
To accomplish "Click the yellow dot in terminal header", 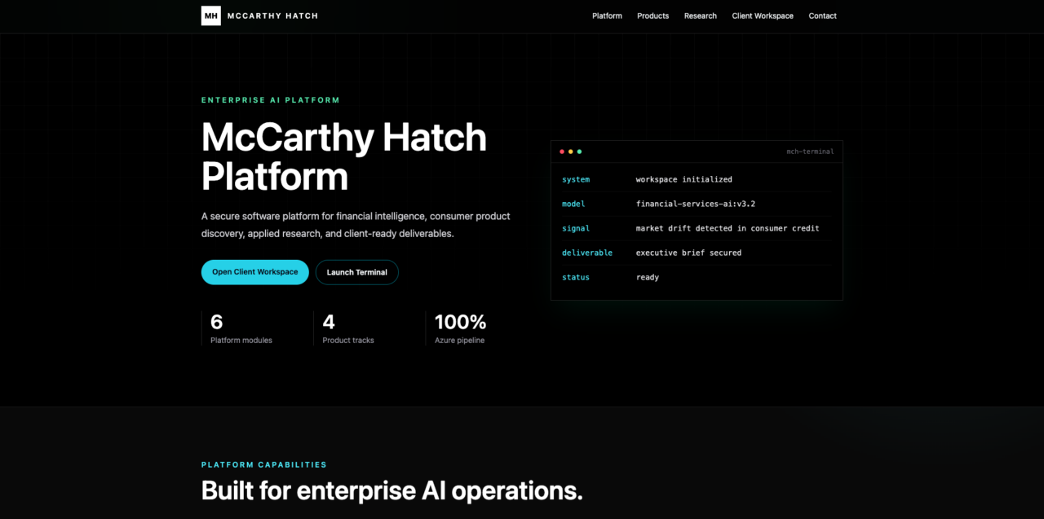I will click(x=571, y=152).
